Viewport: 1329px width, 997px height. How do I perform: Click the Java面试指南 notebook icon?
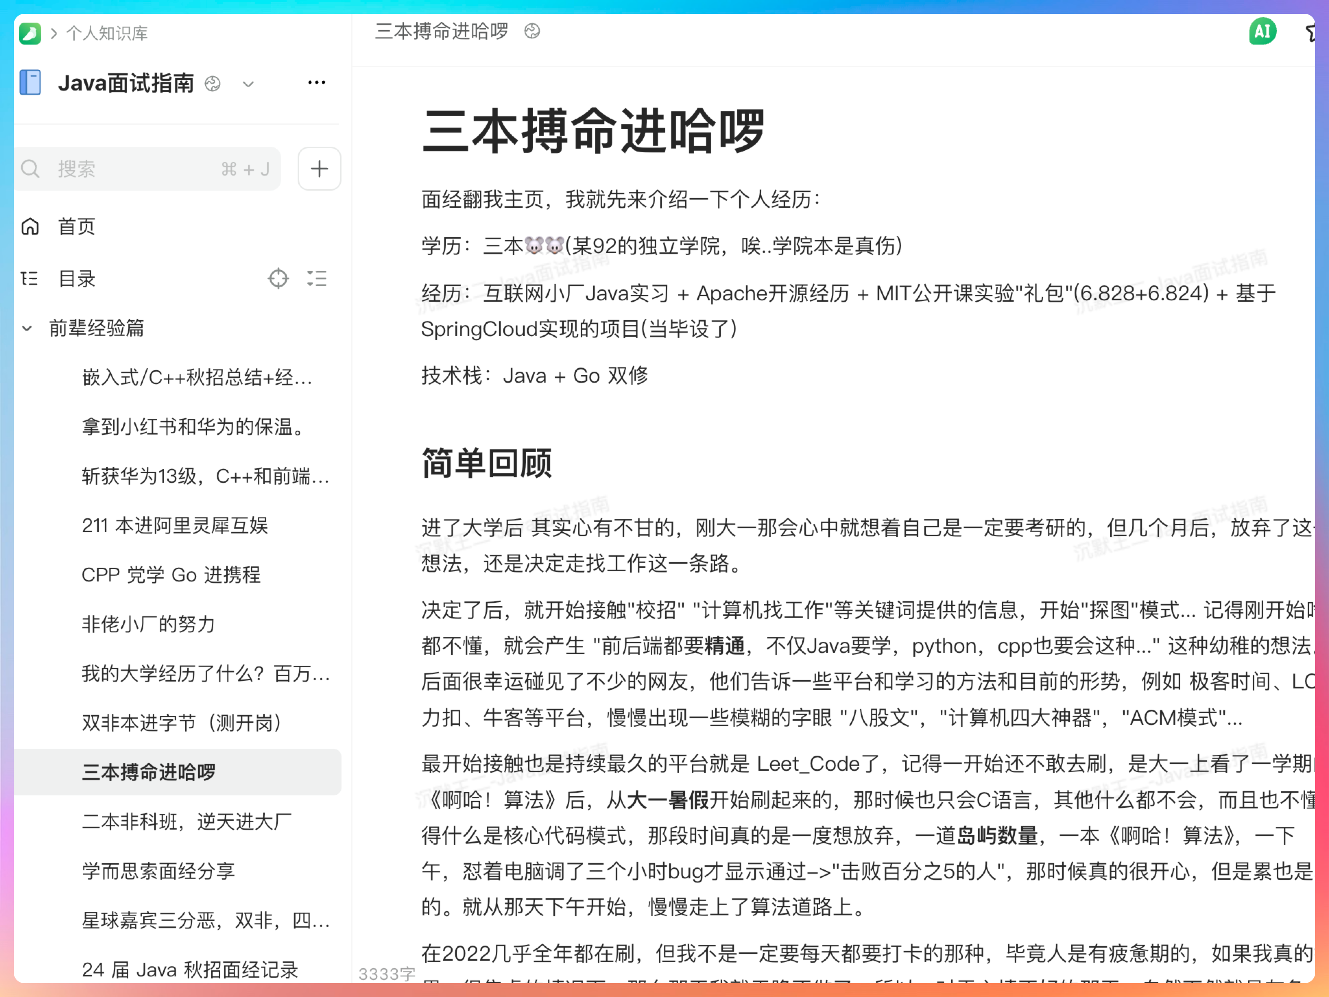point(30,82)
